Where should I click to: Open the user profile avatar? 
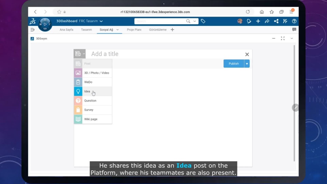[x=240, y=21]
